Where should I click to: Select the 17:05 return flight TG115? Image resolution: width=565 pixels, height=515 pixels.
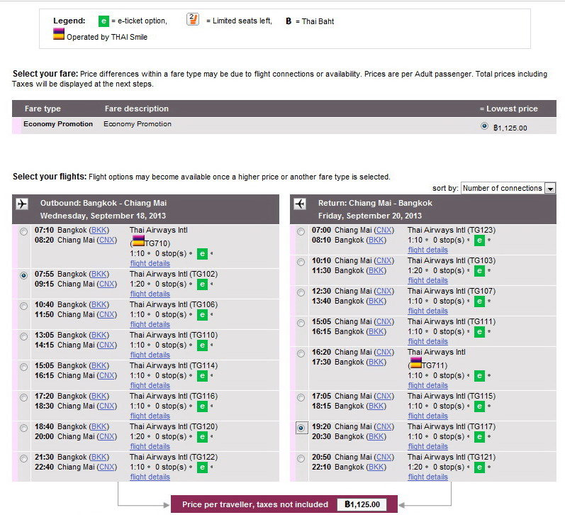tap(301, 398)
